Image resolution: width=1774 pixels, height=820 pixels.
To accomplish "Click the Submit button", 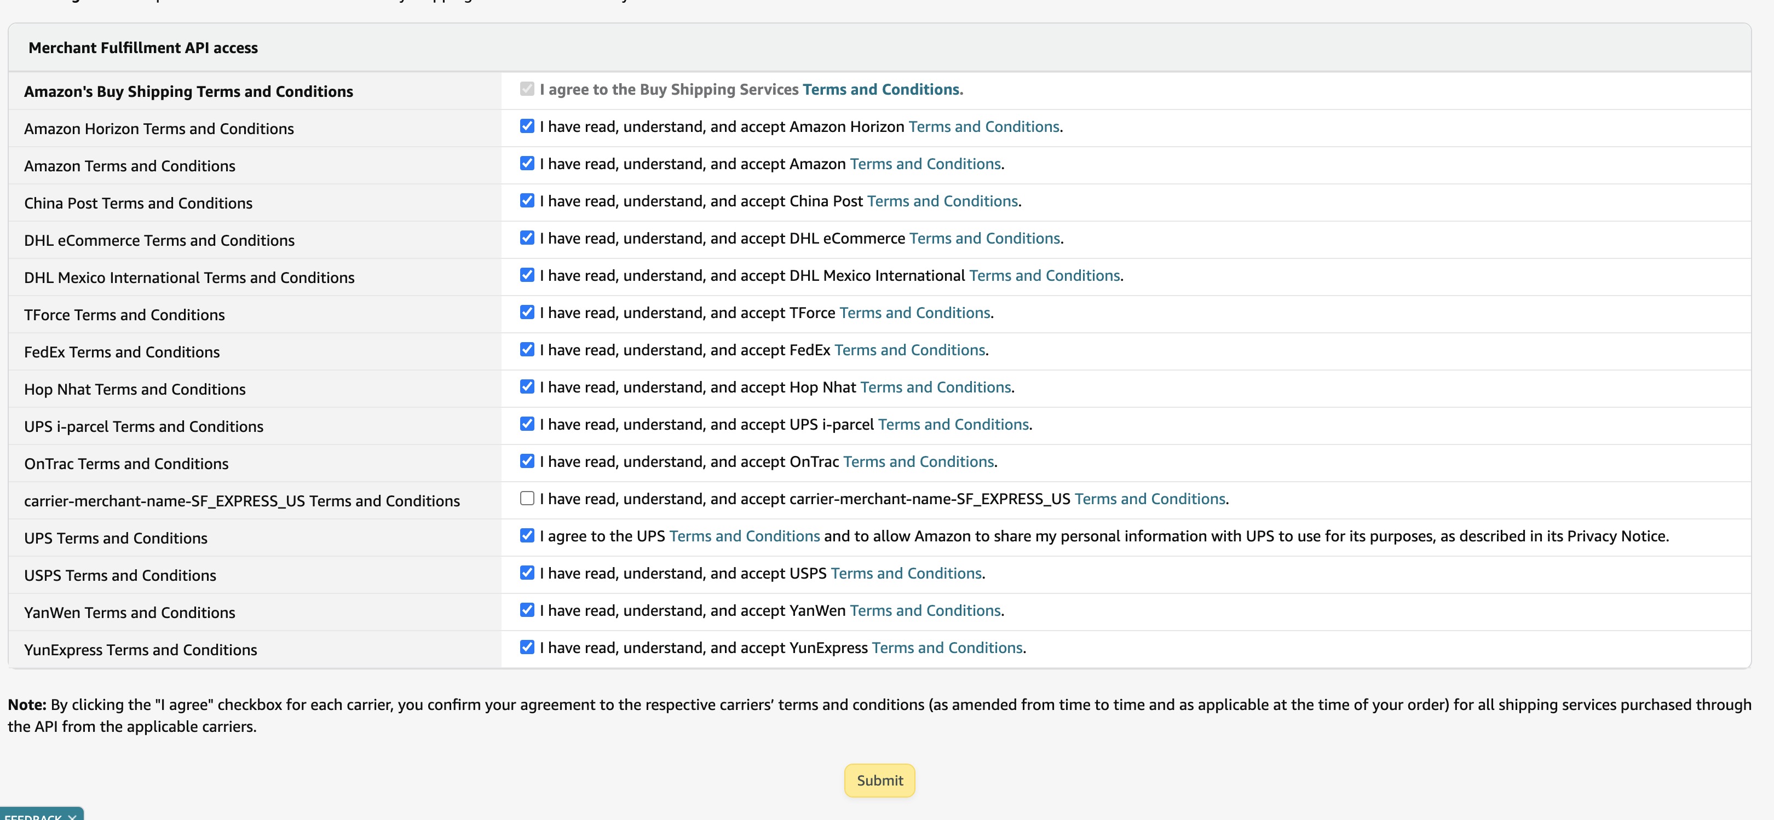I will (x=879, y=780).
